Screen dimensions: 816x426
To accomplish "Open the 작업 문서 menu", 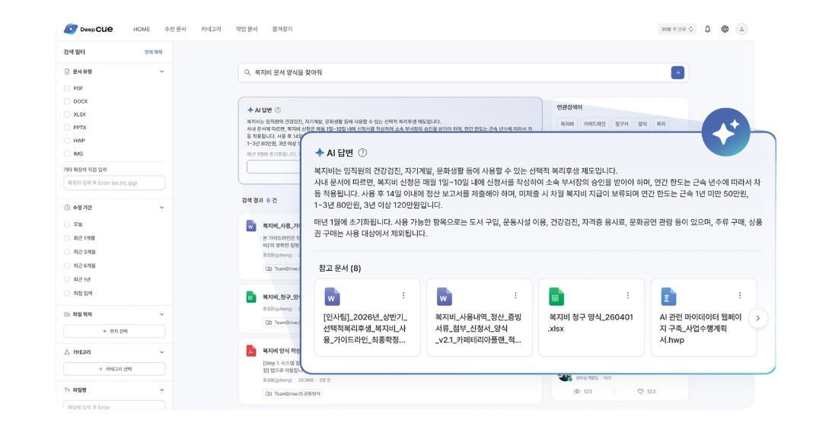I will point(247,29).
